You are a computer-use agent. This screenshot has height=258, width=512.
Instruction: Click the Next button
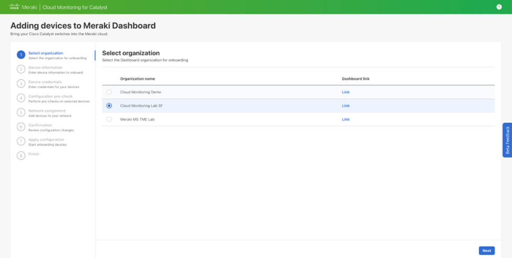pos(486,251)
